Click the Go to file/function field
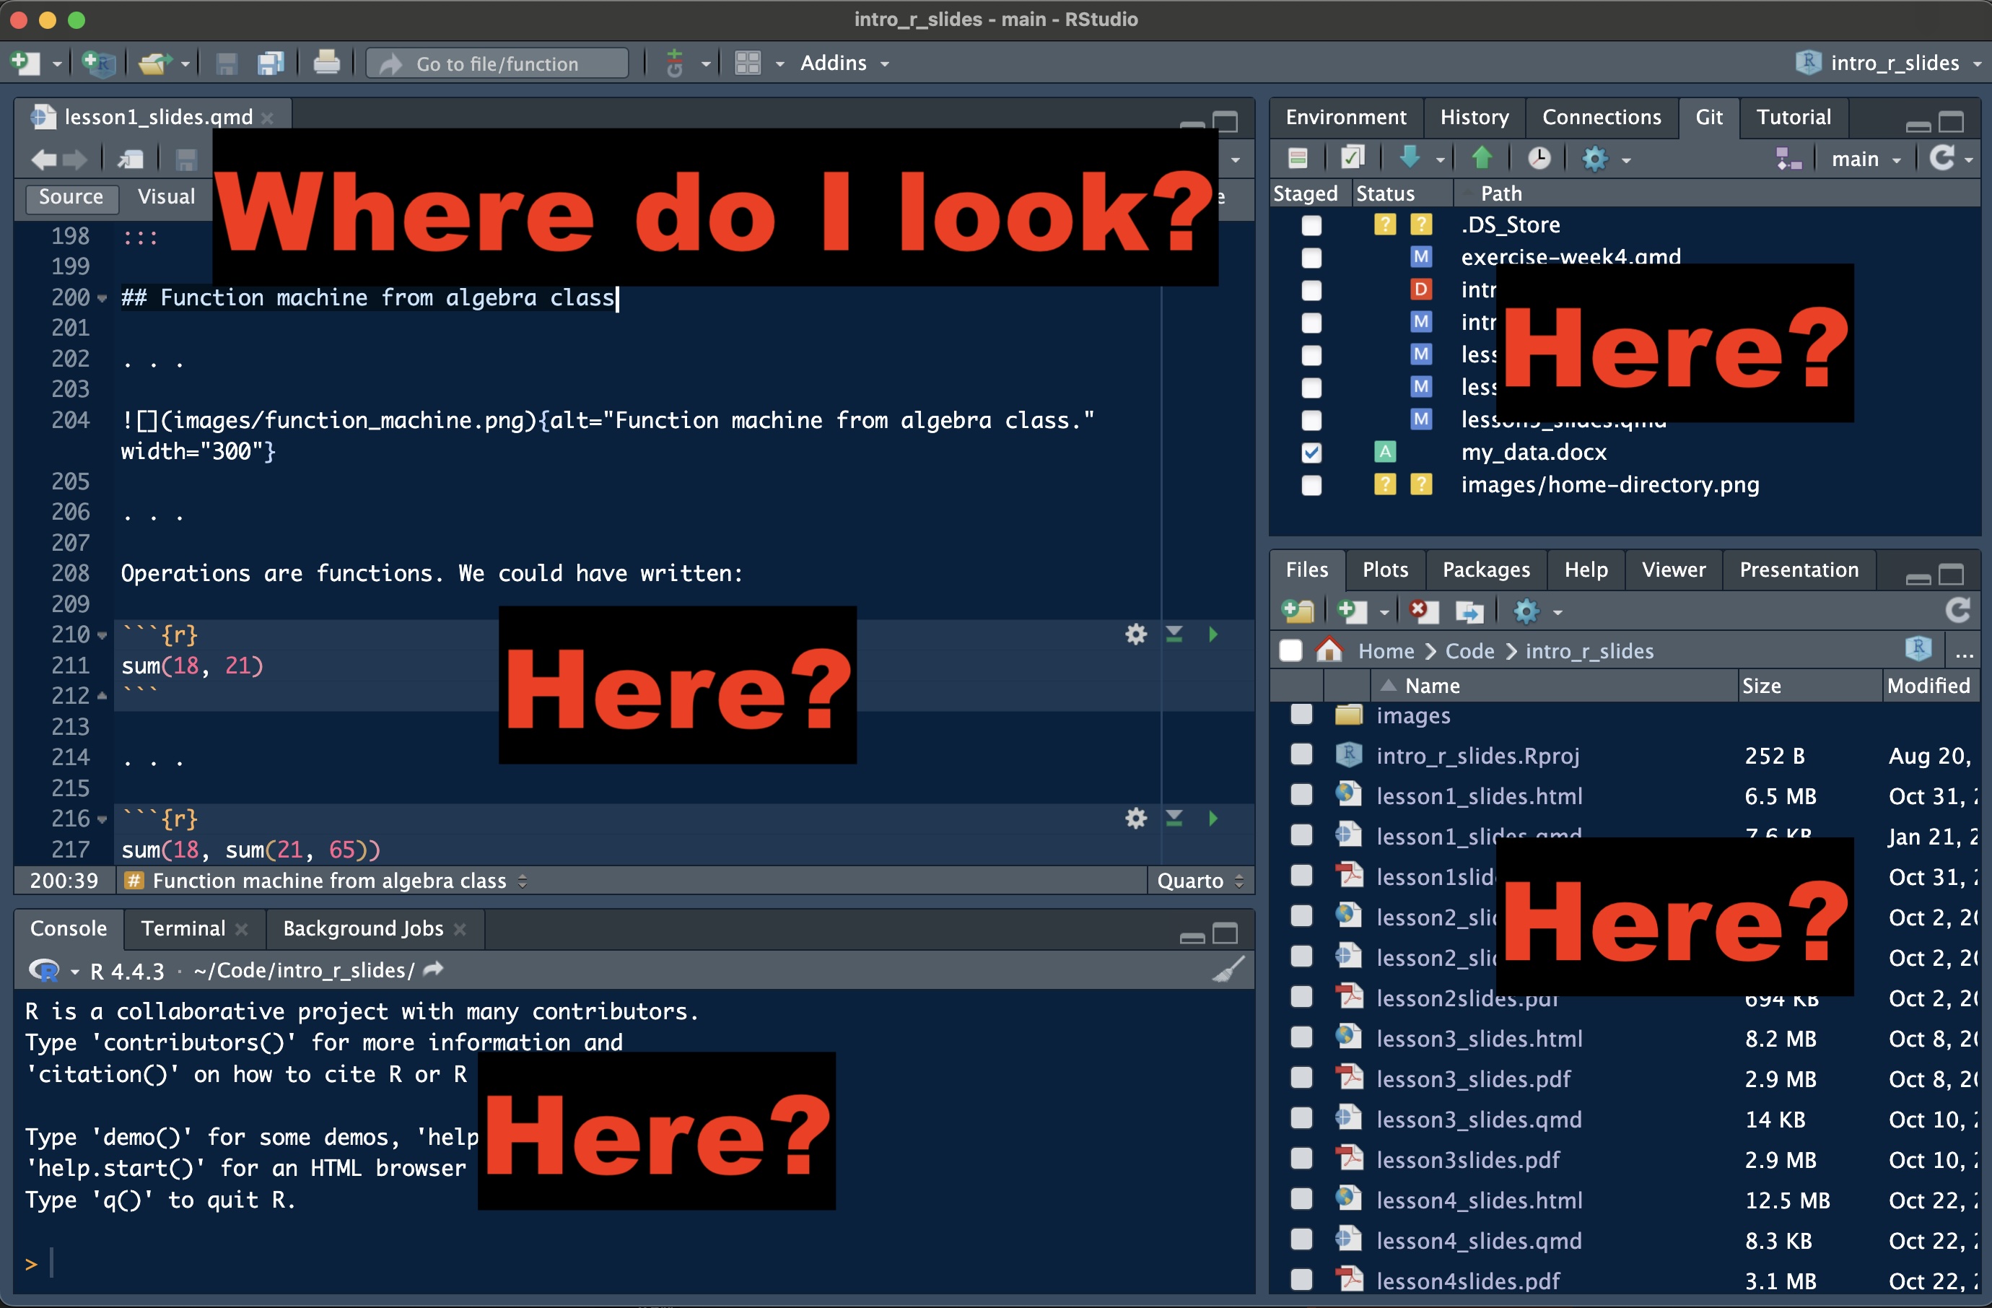1992x1308 pixels. click(x=497, y=64)
